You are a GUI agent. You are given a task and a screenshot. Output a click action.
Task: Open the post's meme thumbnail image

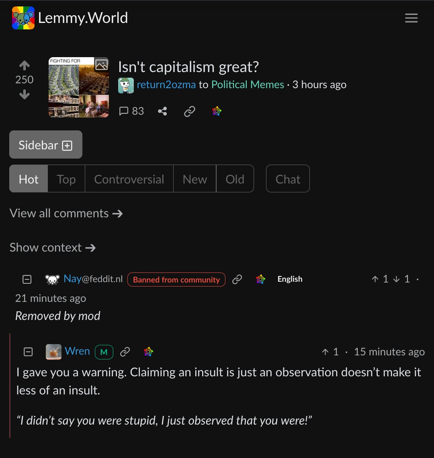[x=79, y=87]
